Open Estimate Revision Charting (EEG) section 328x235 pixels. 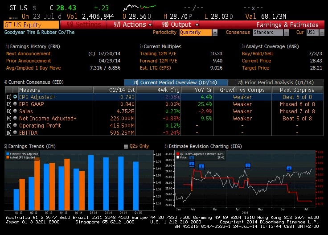[x=203, y=146]
